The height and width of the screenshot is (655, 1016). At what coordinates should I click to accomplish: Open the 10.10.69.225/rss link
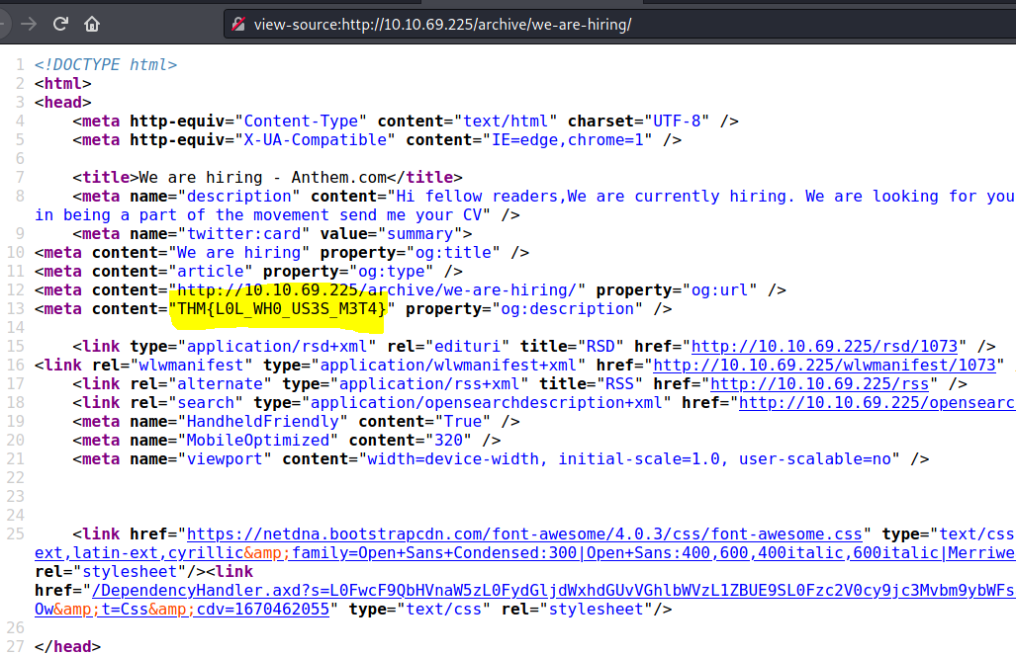tap(820, 383)
